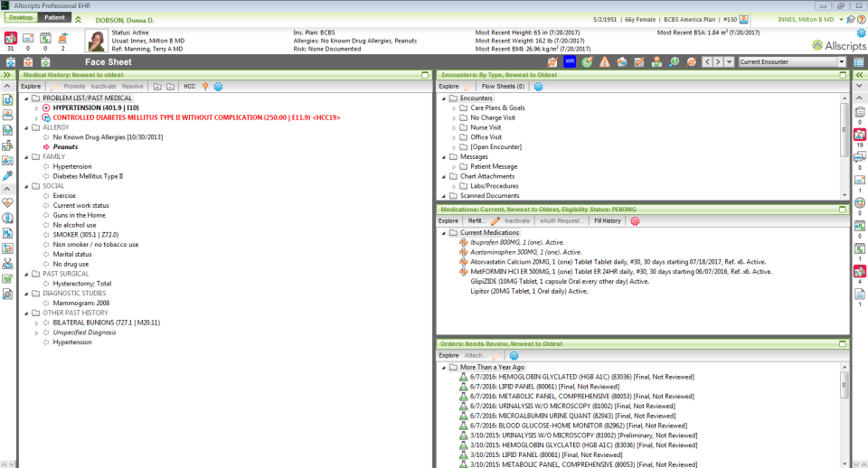Viewport: 868px width, 468px height.
Task: Go to next with right navigation arrow
Action: [x=718, y=62]
